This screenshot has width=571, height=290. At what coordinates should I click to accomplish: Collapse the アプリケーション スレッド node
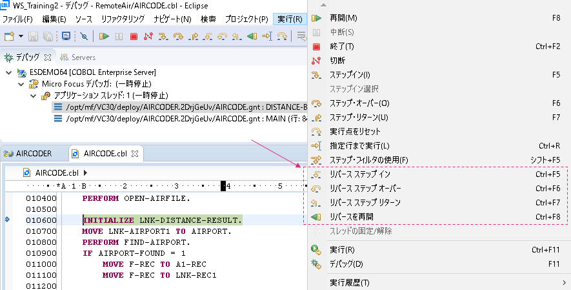[33, 96]
